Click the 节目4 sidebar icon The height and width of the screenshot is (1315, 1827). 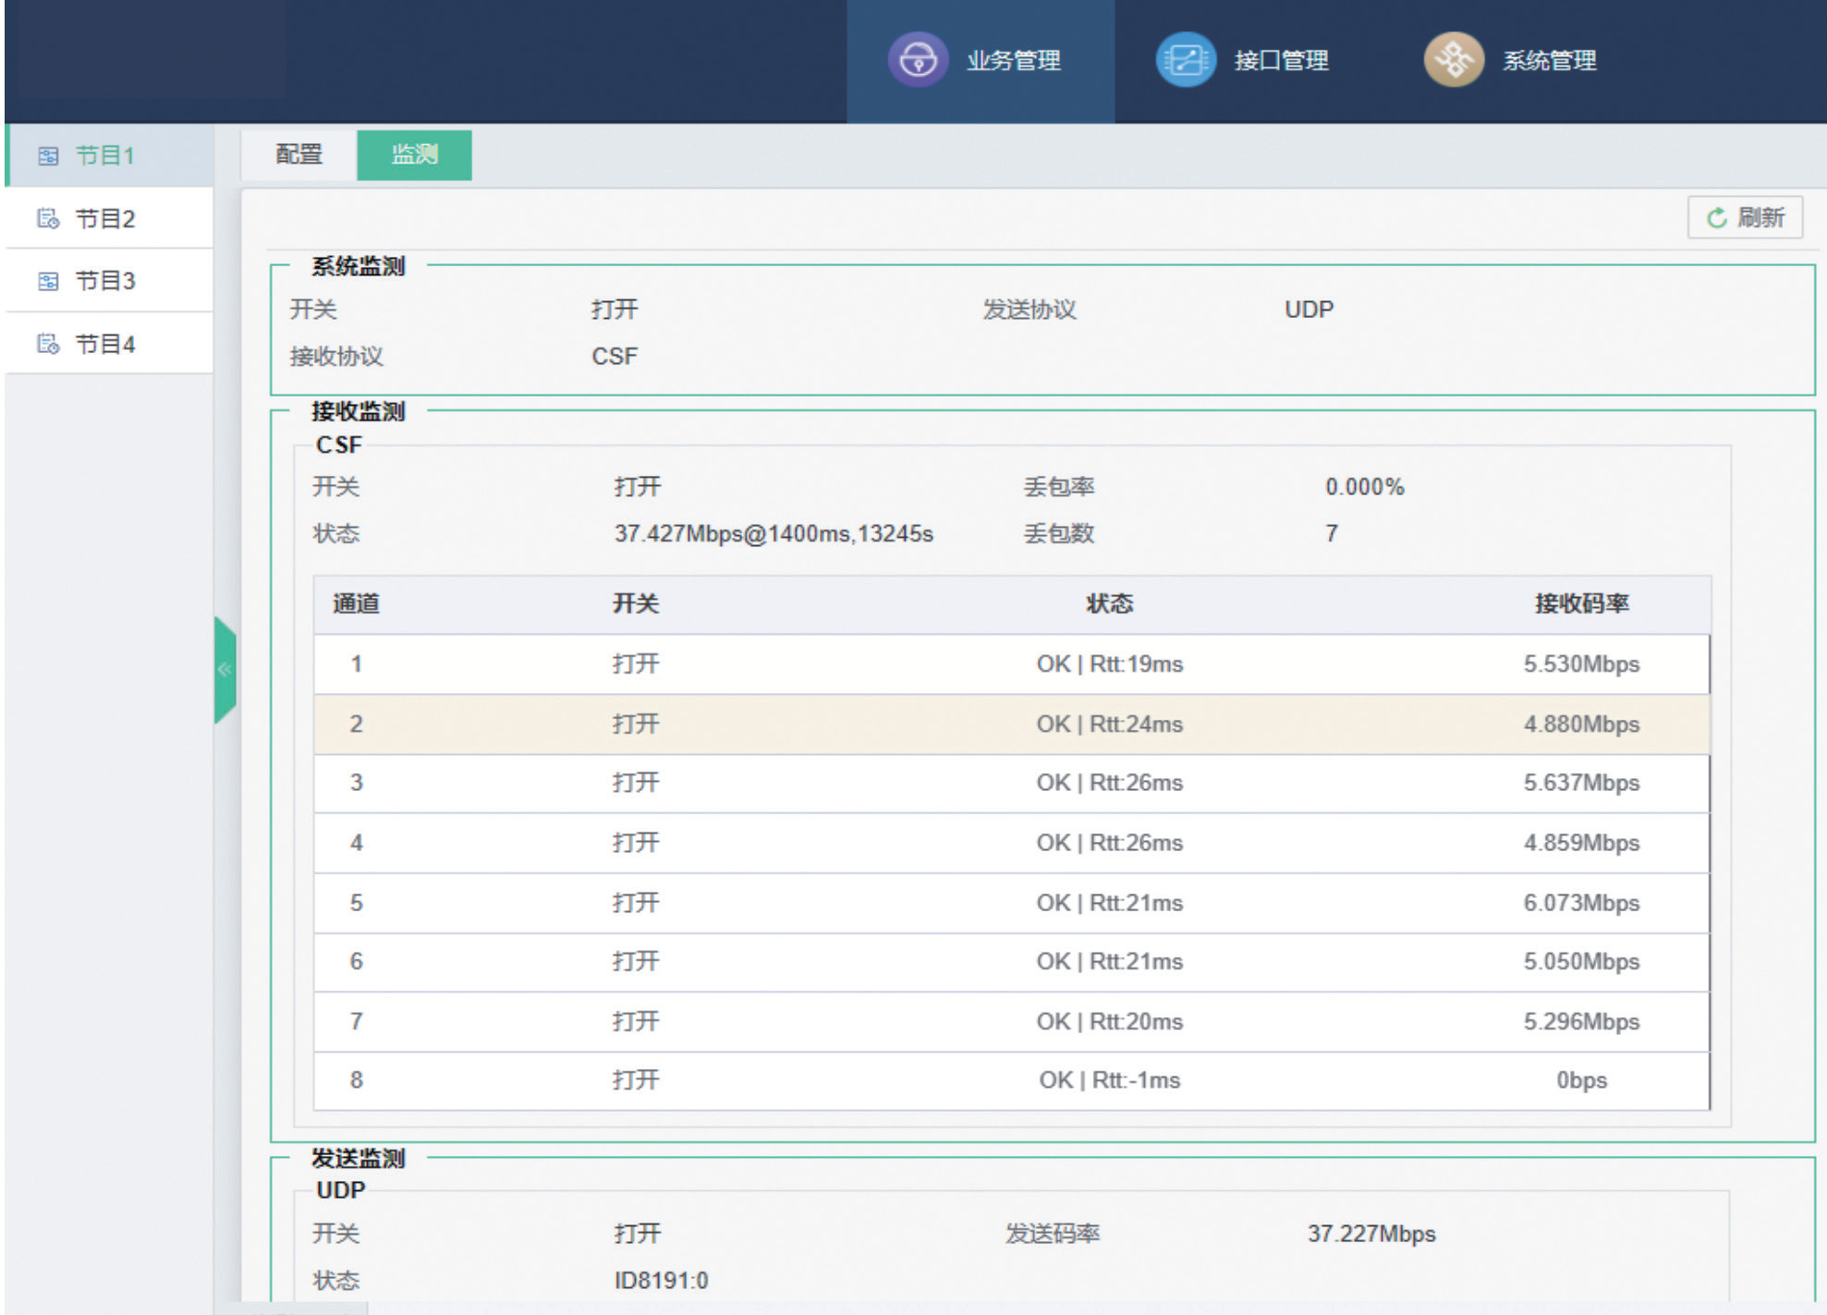48,345
